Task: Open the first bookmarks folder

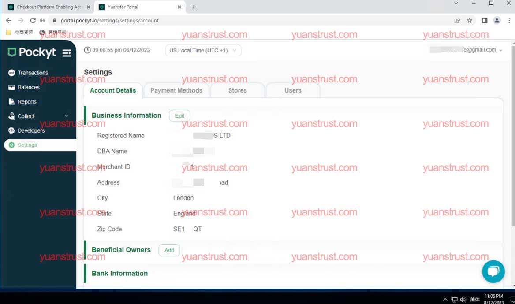Action: pos(19,33)
